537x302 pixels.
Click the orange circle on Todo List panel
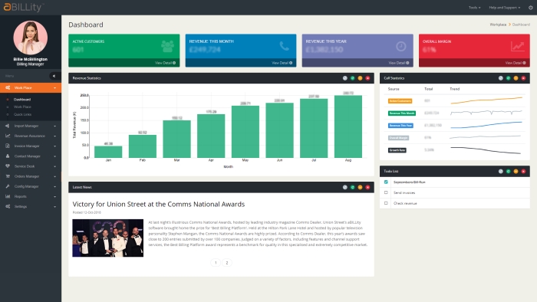click(516, 171)
